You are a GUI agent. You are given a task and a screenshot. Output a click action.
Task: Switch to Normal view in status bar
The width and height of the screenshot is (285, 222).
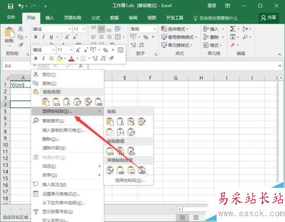click(x=182, y=217)
